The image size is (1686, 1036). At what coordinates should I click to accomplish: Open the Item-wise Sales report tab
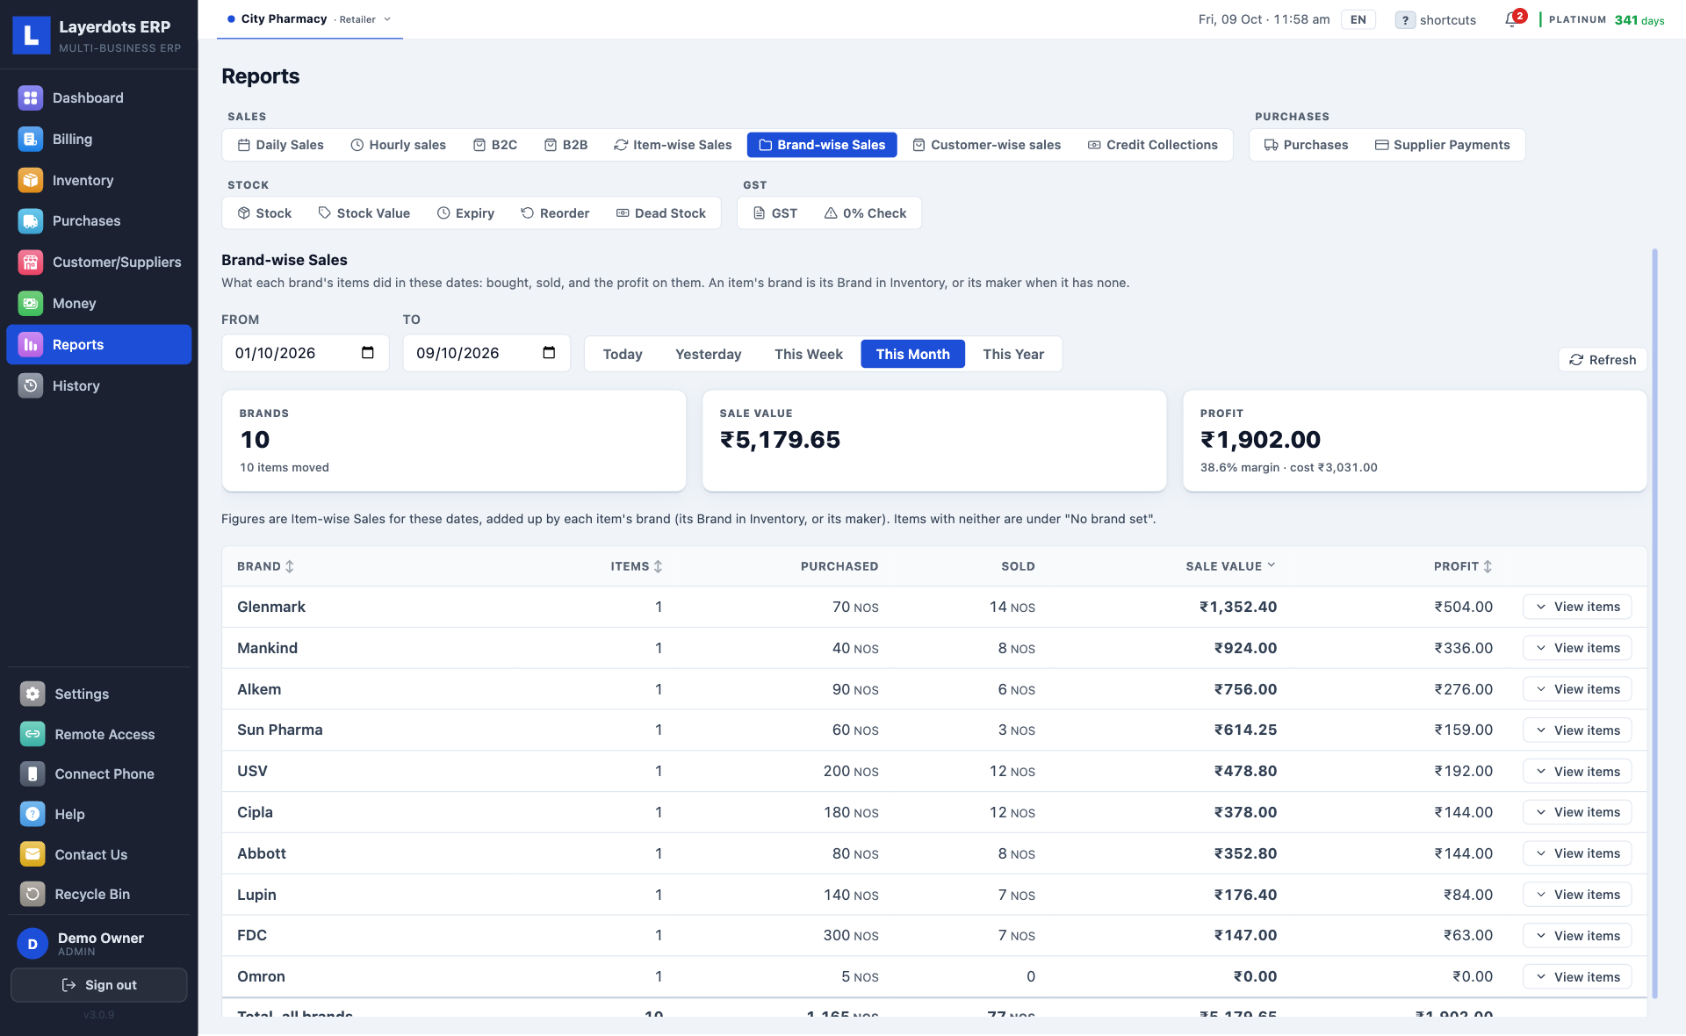point(673,145)
